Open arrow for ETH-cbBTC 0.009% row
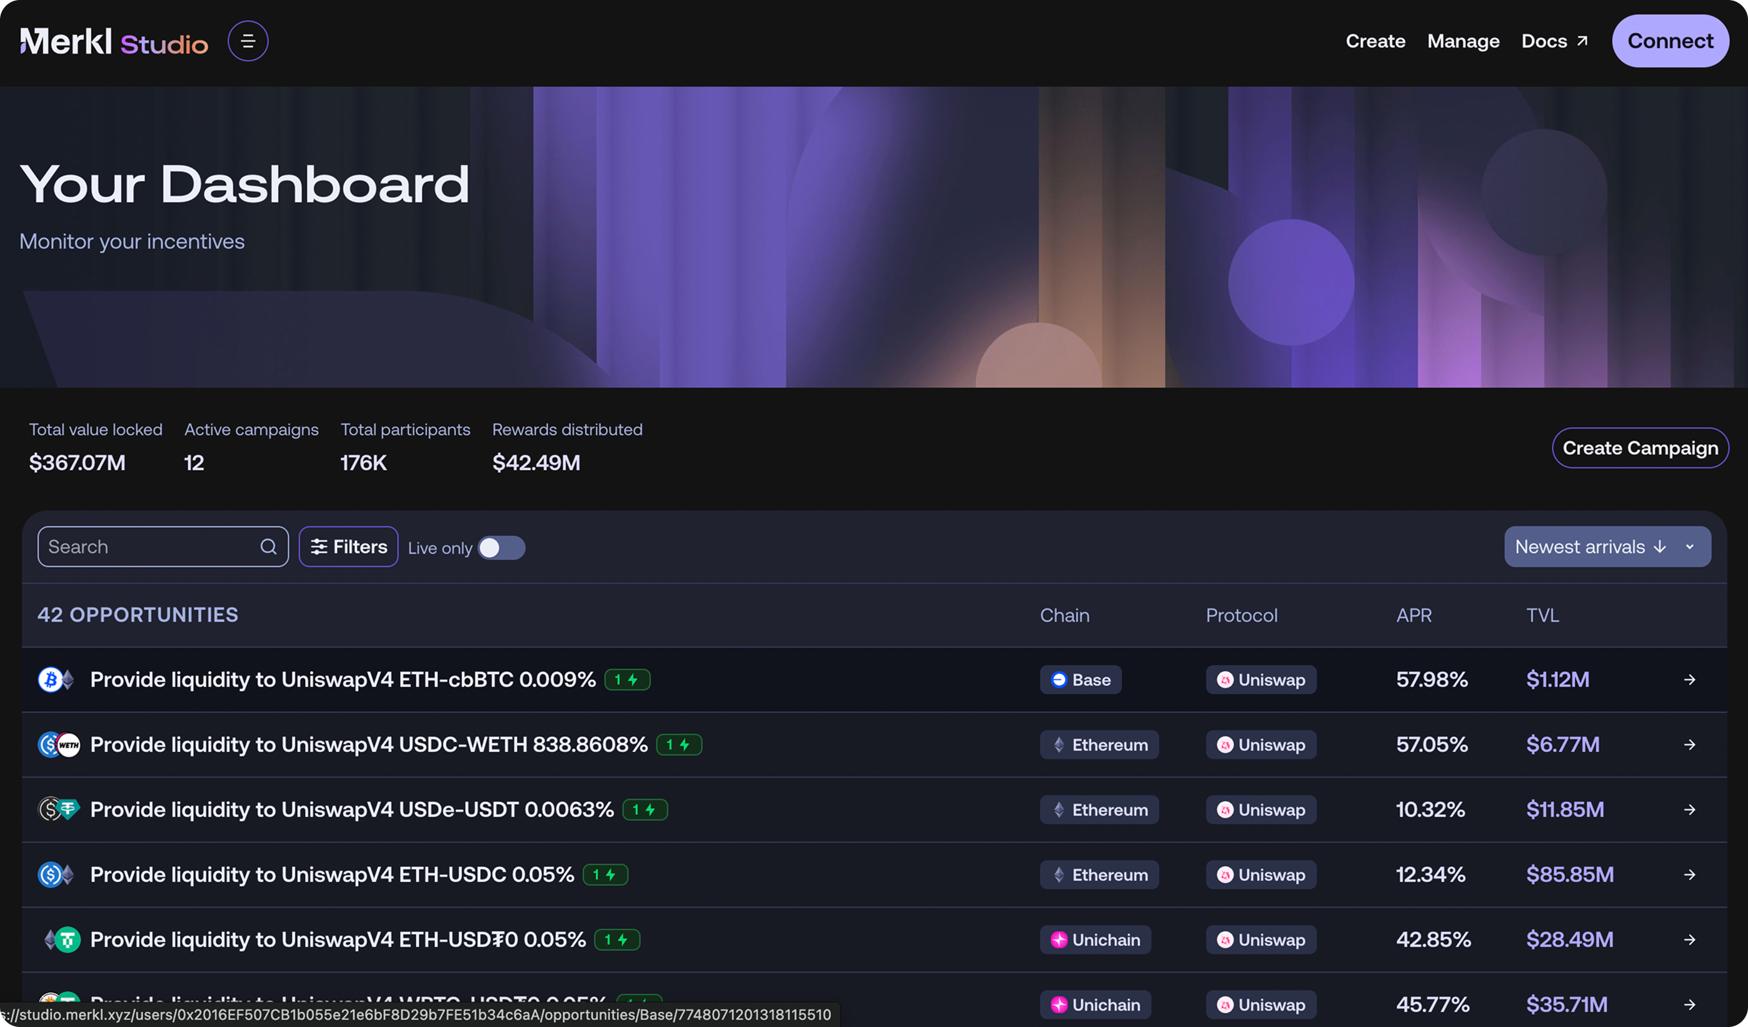Image resolution: width=1748 pixels, height=1027 pixels. click(x=1689, y=679)
